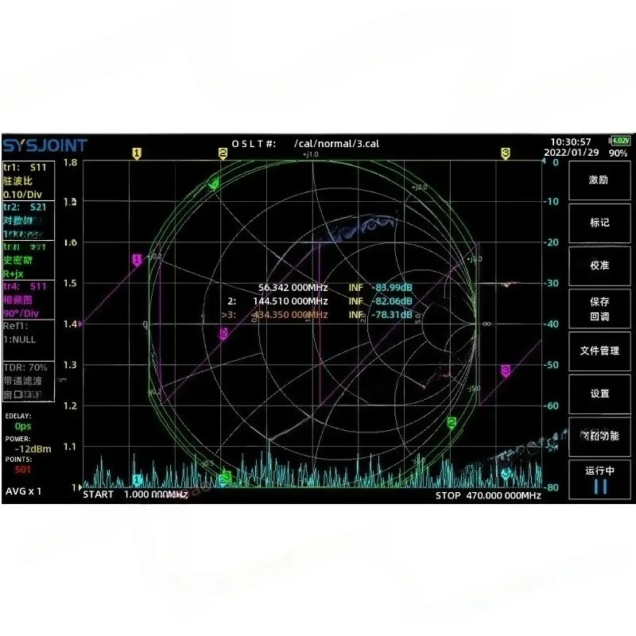Image resolution: width=636 pixels, height=636 pixels.
Task: Select cyan S21 trace marker 3
Action: (506, 474)
